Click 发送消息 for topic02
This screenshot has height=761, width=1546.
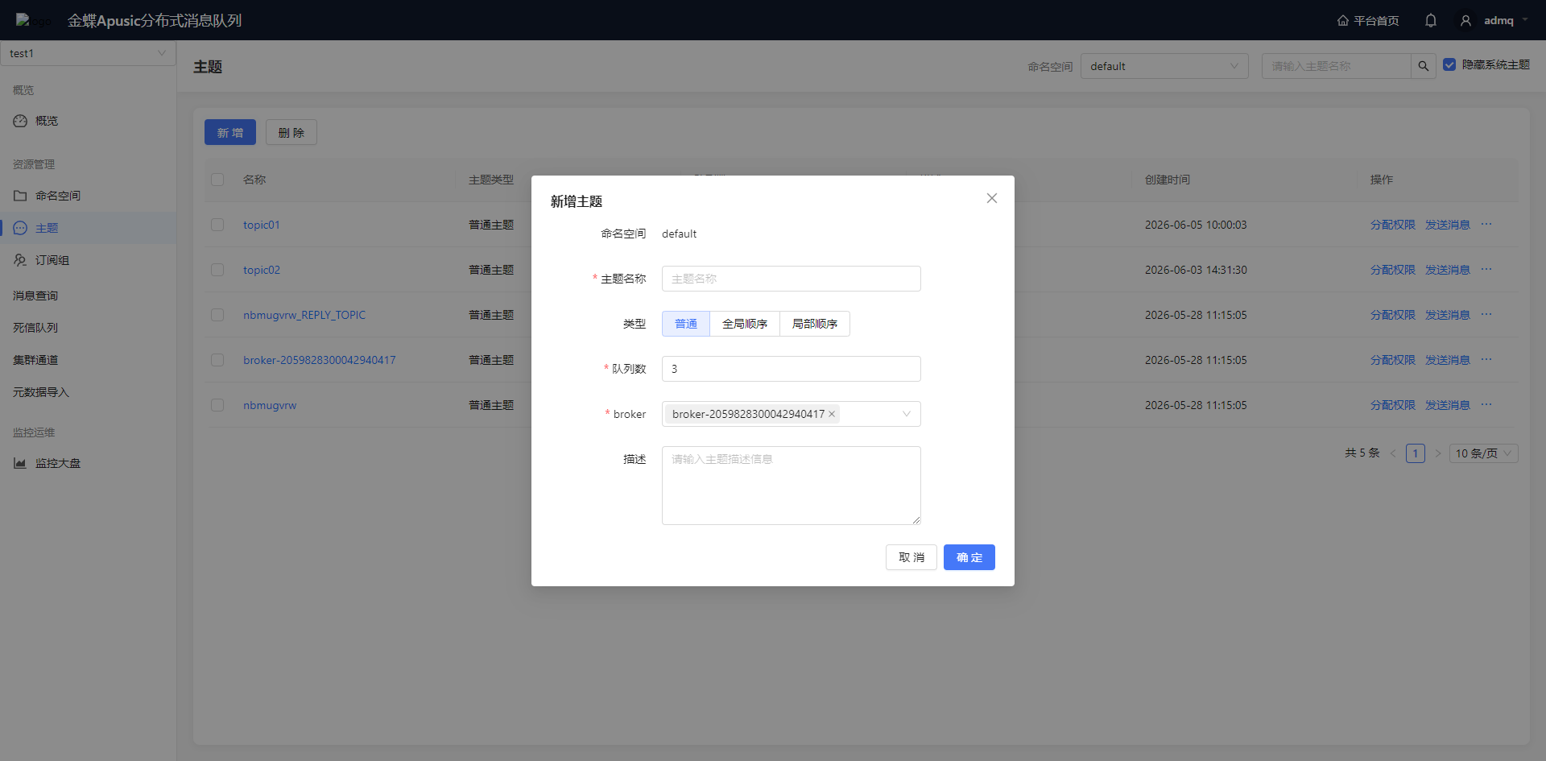(1448, 270)
